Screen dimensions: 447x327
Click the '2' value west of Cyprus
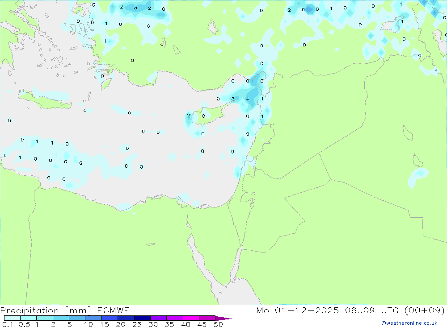[189, 116]
